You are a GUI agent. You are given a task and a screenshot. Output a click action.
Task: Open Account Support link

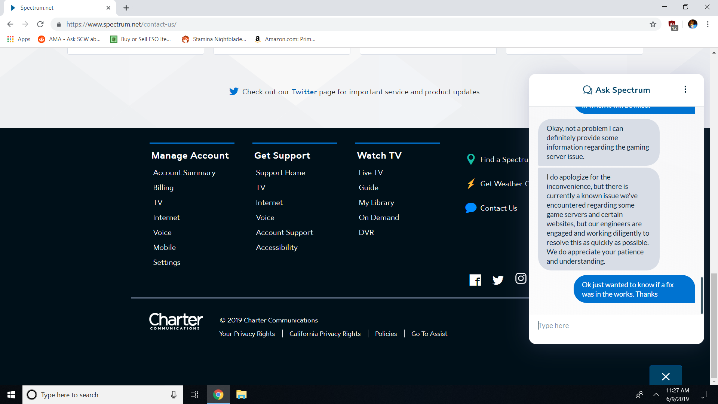coord(284,232)
